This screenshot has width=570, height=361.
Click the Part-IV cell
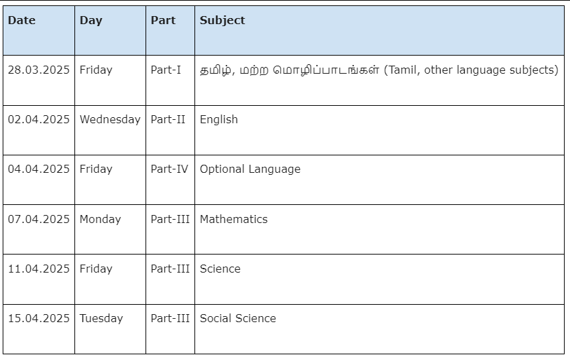(x=170, y=179)
